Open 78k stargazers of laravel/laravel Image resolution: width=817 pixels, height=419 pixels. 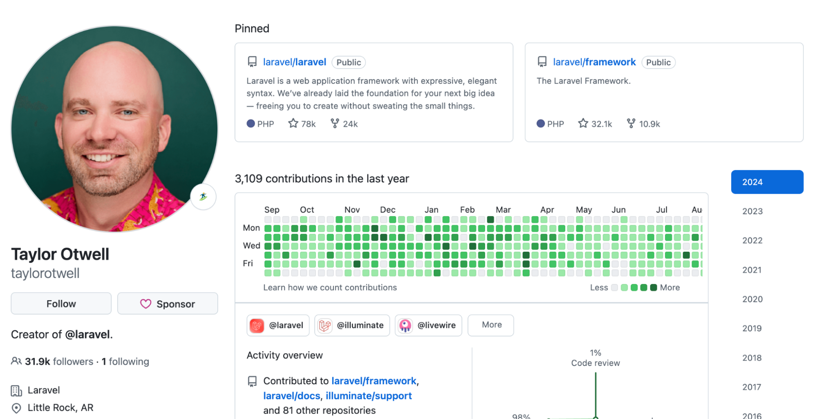click(302, 124)
